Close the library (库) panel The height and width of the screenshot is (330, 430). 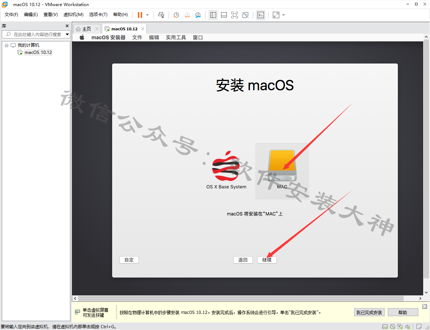pyautogui.click(x=67, y=26)
